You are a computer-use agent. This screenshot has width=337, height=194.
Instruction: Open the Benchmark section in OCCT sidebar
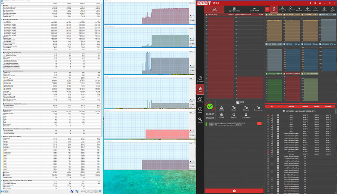coord(200,79)
